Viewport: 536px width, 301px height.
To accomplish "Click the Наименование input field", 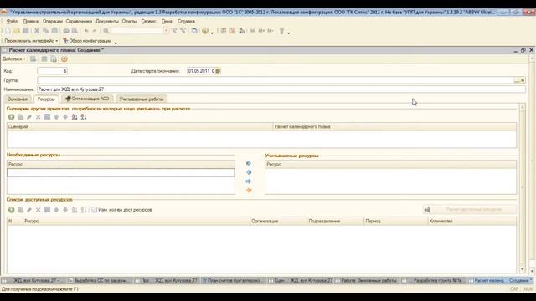I will pos(281,89).
